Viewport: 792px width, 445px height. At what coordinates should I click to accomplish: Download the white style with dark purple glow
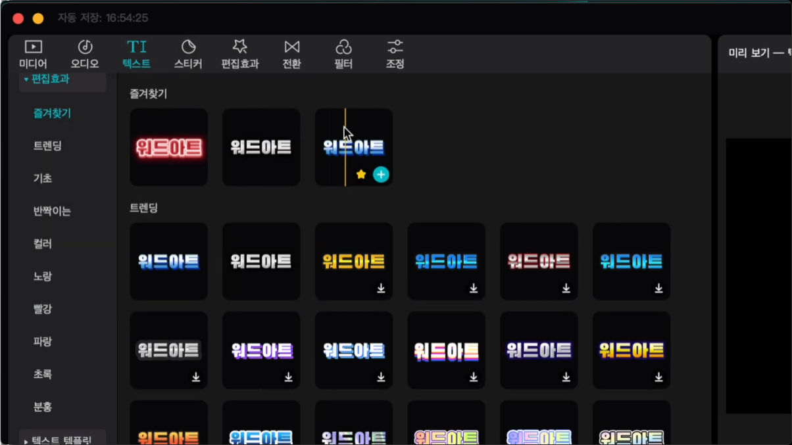[x=566, y=377]
